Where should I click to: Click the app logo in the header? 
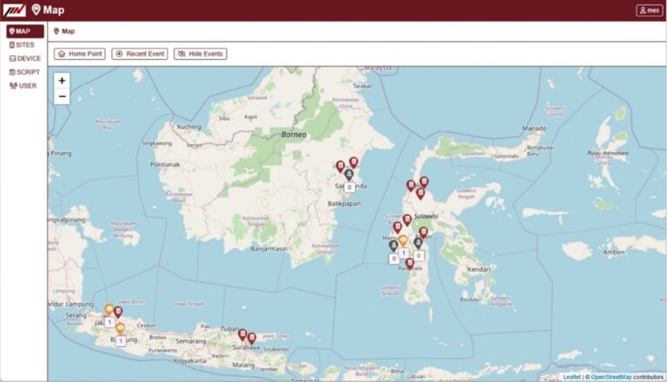pos(14,10)
